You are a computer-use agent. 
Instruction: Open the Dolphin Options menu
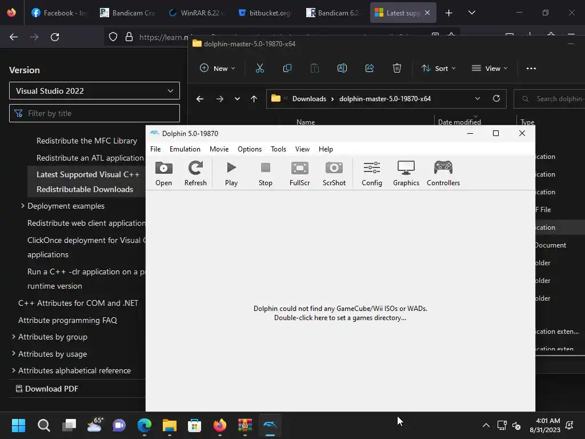pyautogui.click(x=250, y=149)
